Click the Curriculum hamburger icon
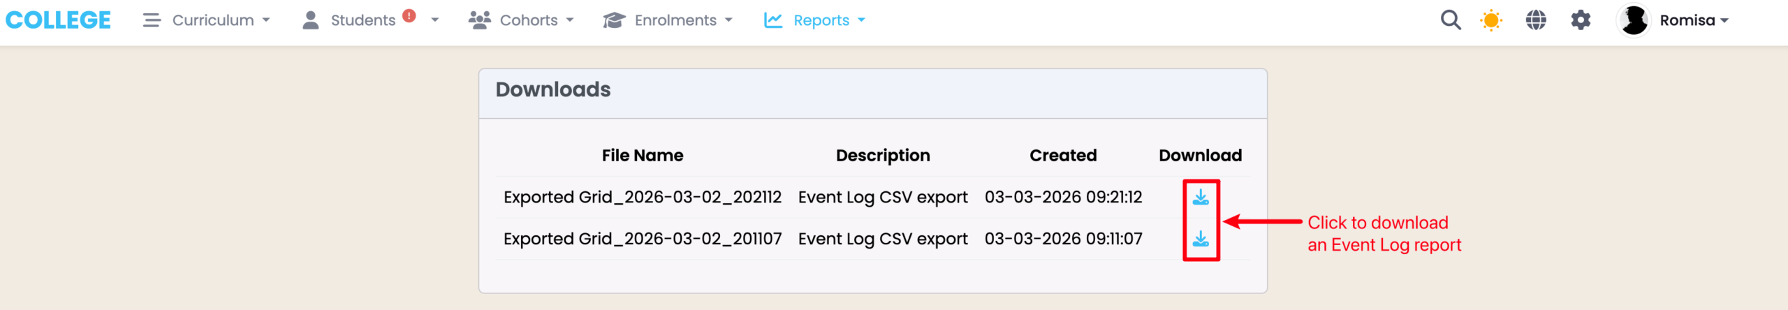Image resolution: width=1788 pixels, height=310 pixels. point(152,20)
